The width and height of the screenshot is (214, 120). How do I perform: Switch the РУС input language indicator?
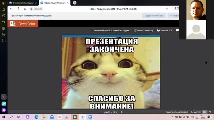tap(193, 117)
